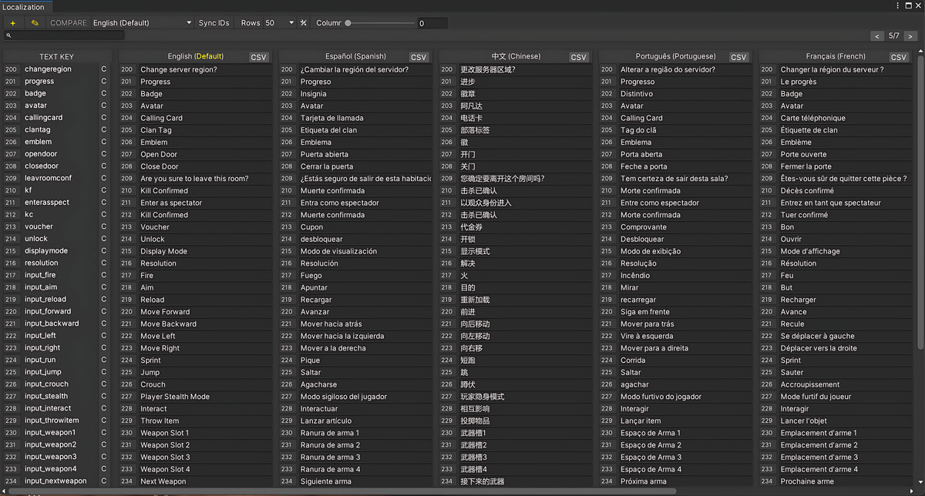Screen dimensions: 925x496
Task: Select the 'input_throwitem' text key cell
Action: point(60,421)
